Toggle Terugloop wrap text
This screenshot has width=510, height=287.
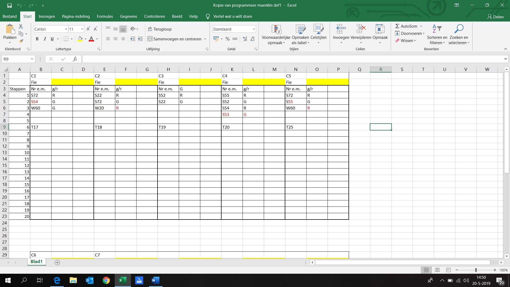[x=160, y=29]
